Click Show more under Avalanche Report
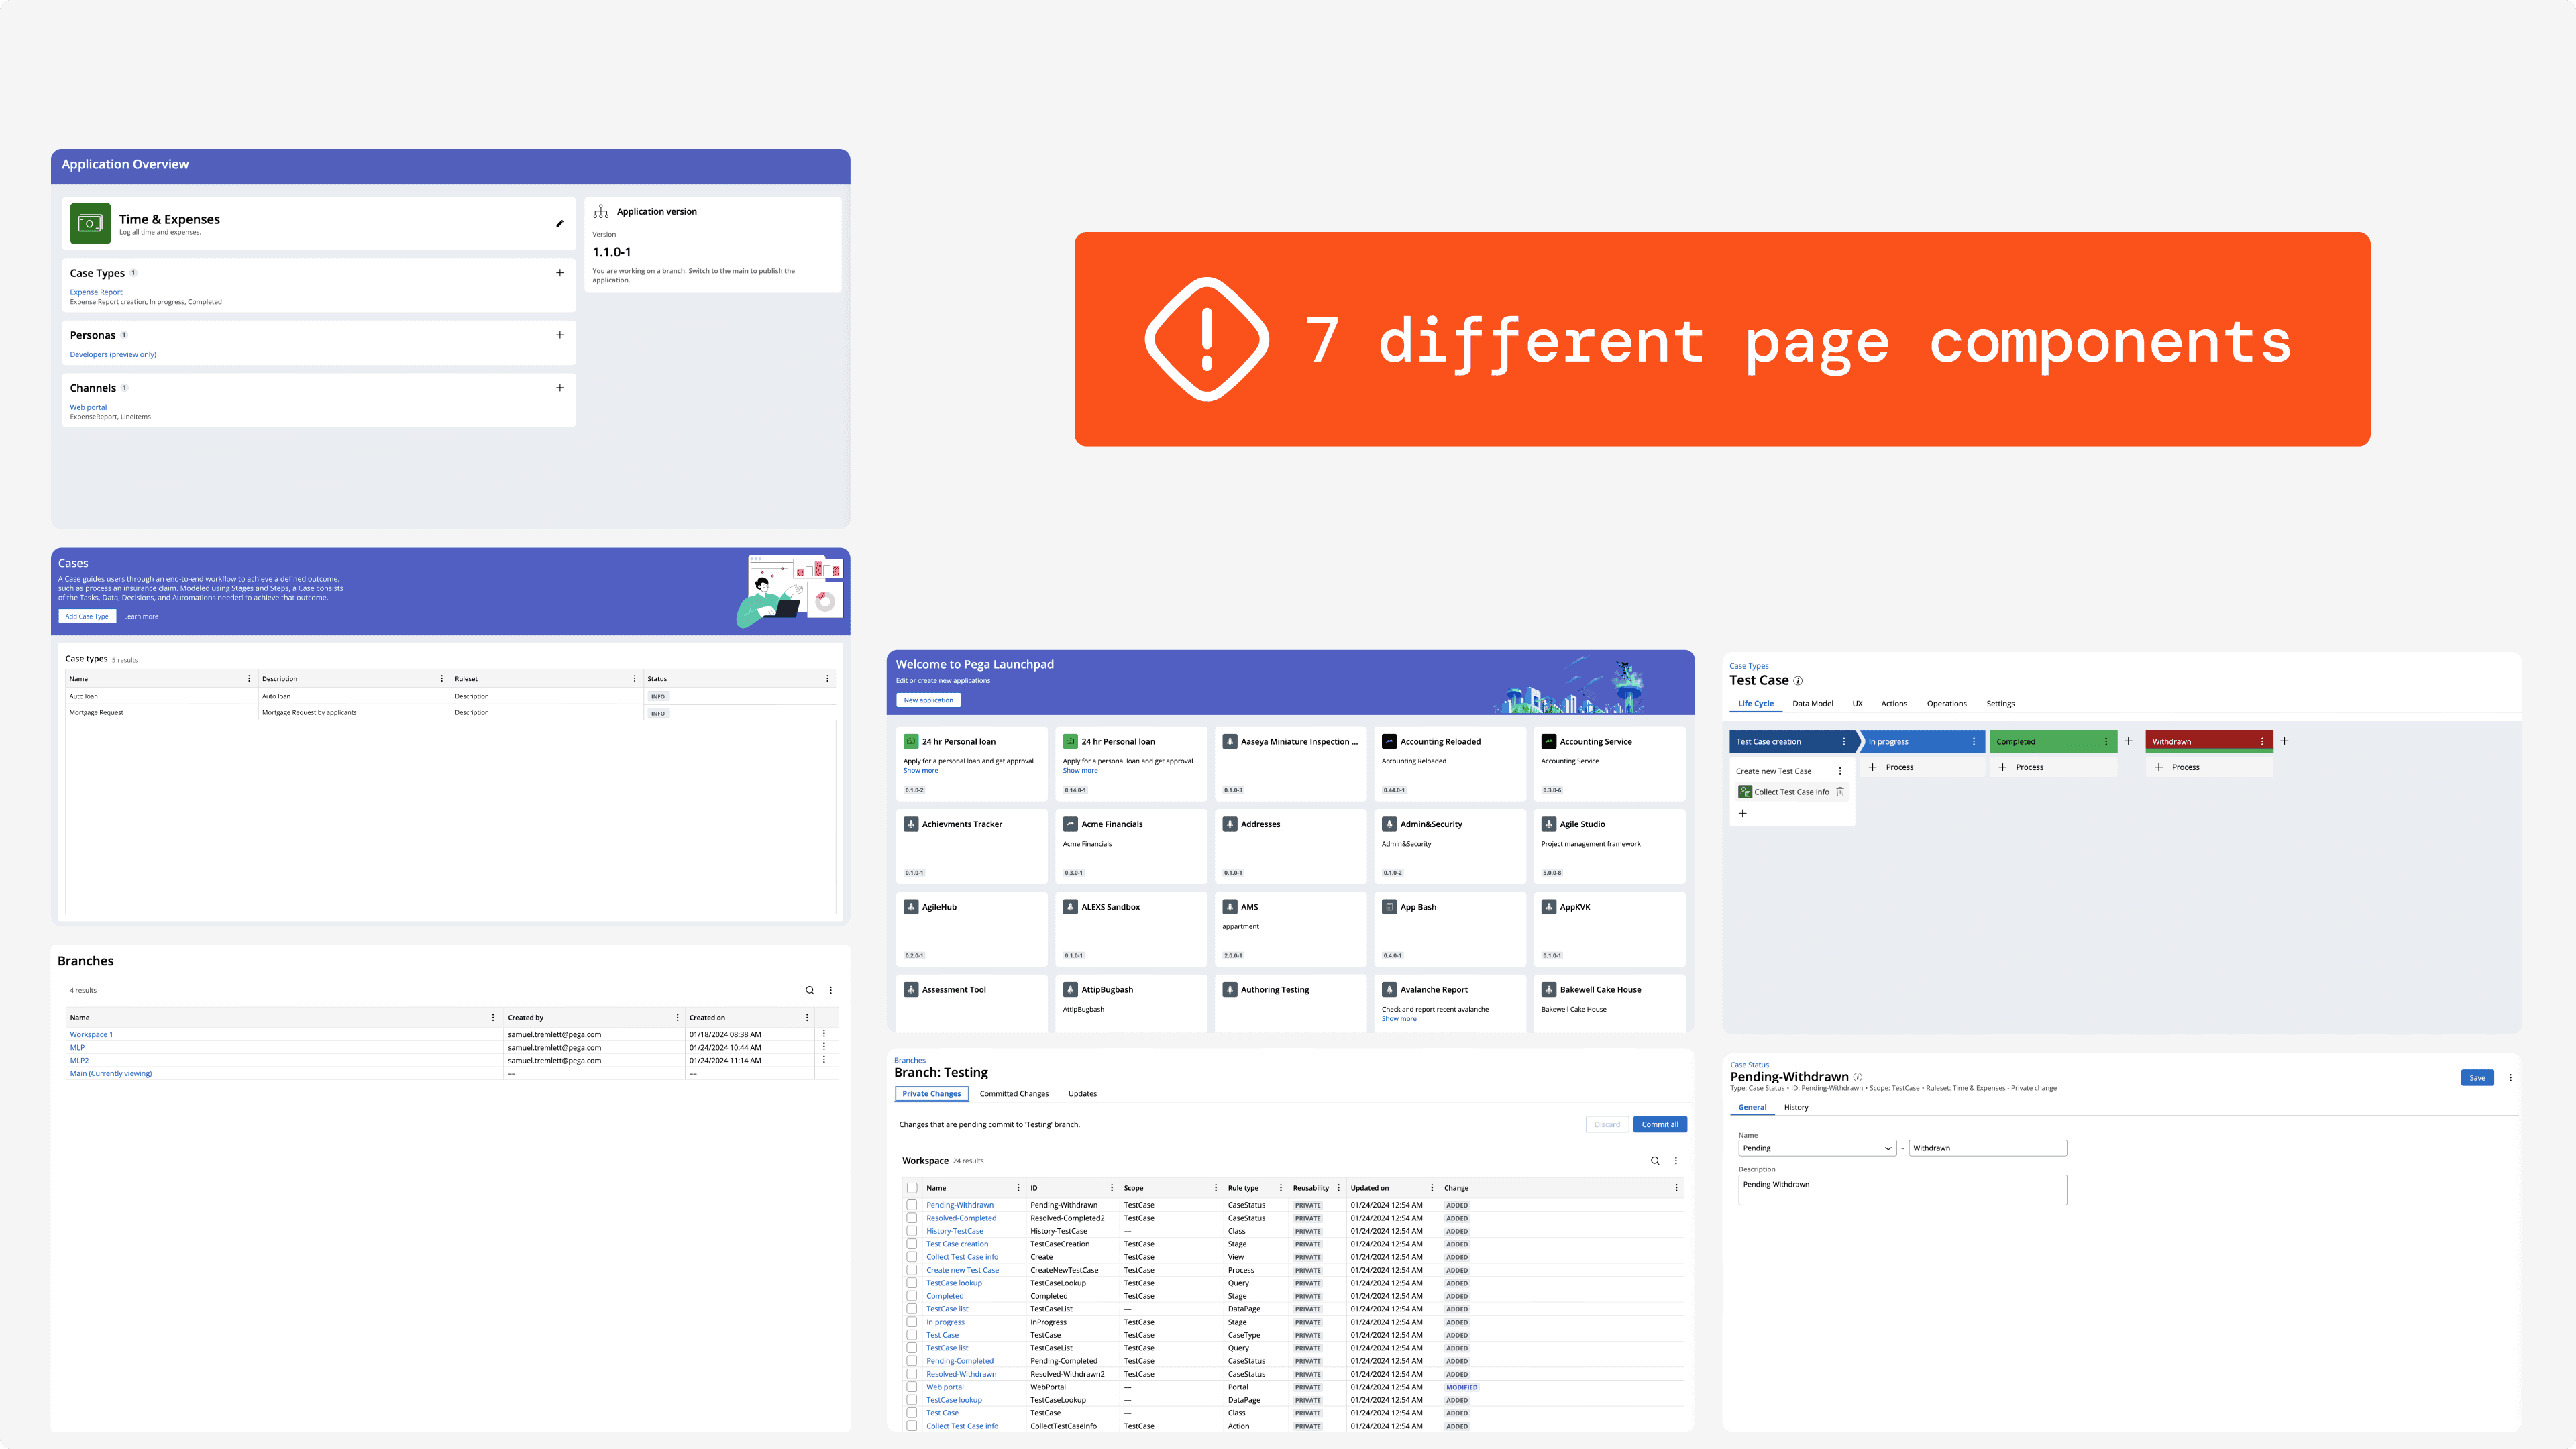 pos(1398,1019)
